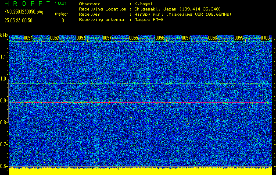Click time marker 0100
The height and width of the screenshot is (175, 276).
(x=265, y=38)
